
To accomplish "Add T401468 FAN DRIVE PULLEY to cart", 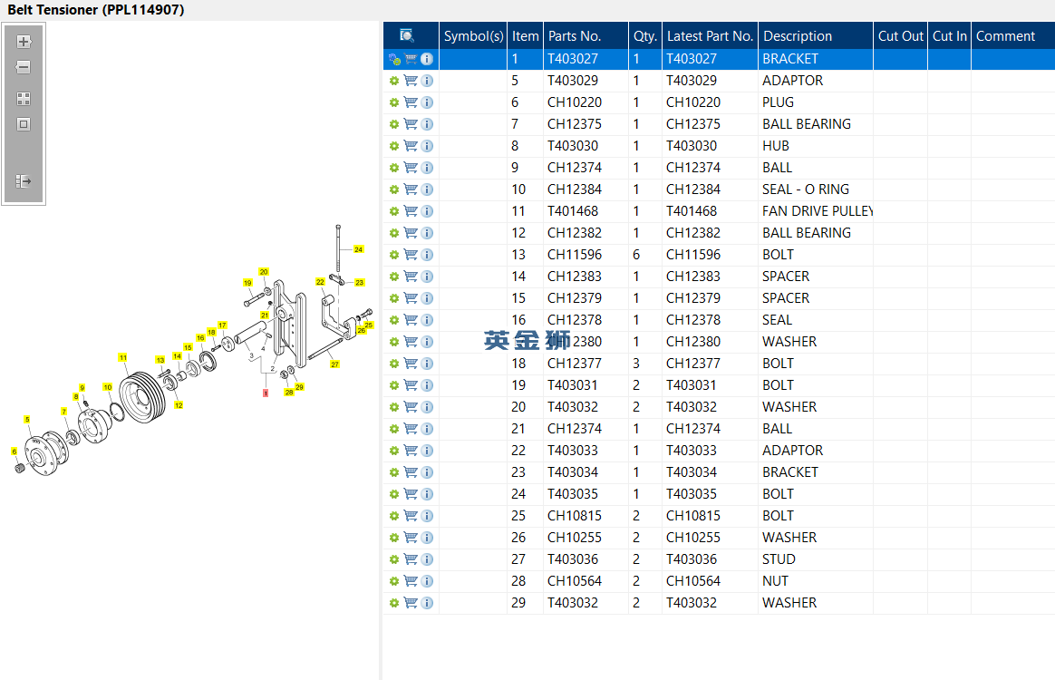I will click(x=411, y=211).
